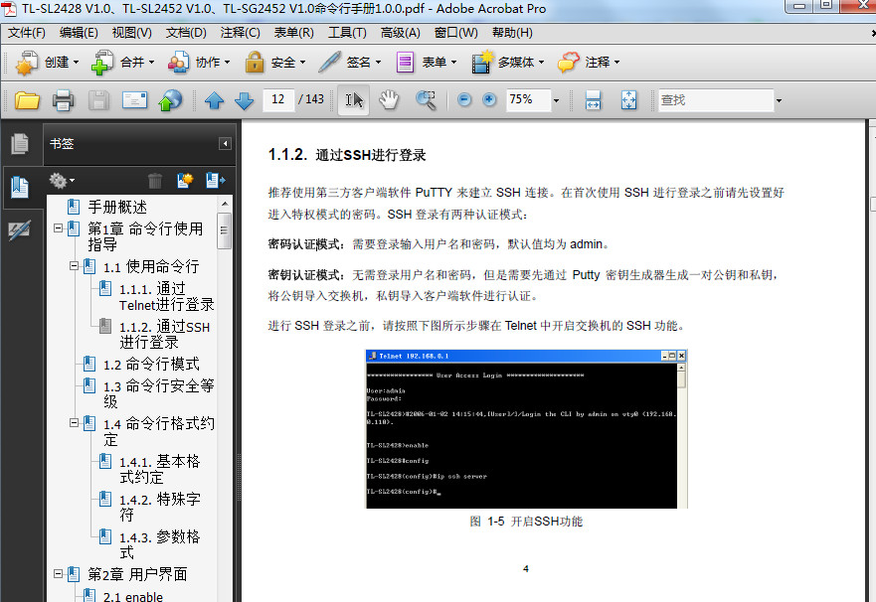Select the 2.1 enable bookmark
Screen dimensions: 876x602
[x=133, y=596]
